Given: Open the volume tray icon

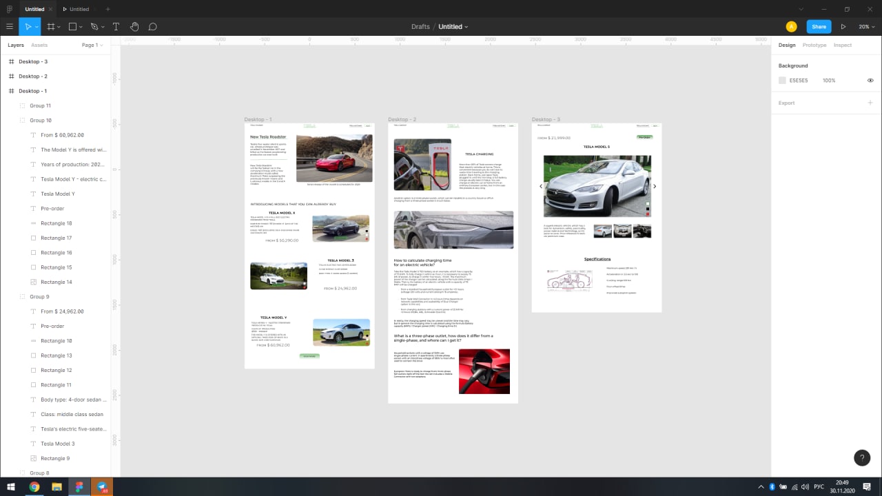Looking at the screenshot, I should [x=806, y=487].
